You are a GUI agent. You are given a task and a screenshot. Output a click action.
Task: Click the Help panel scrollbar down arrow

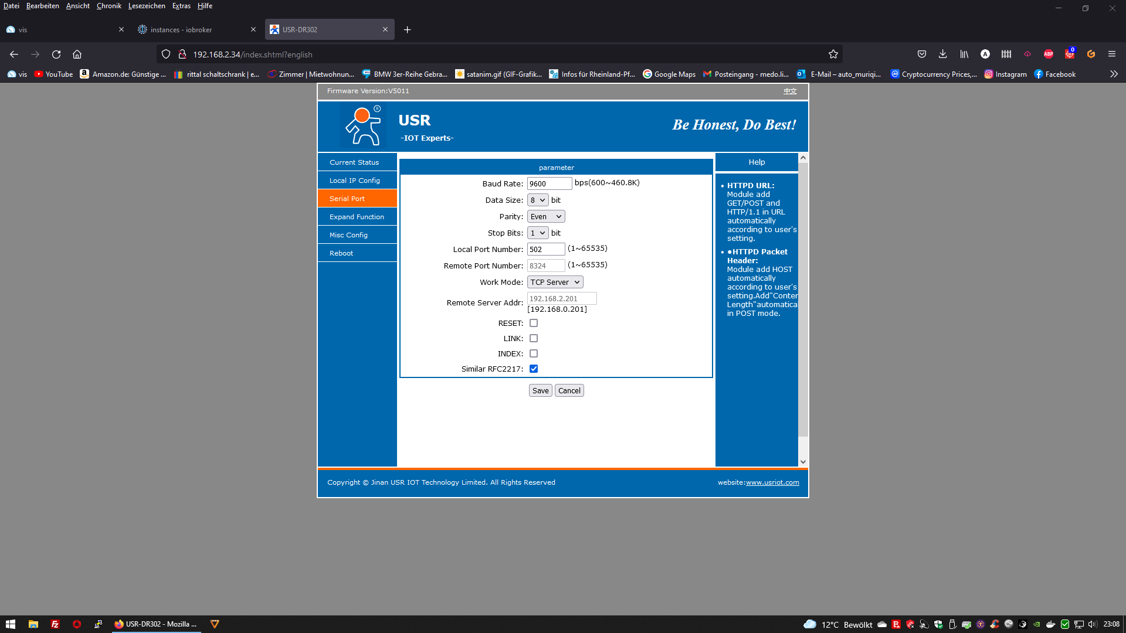[803, 462]
